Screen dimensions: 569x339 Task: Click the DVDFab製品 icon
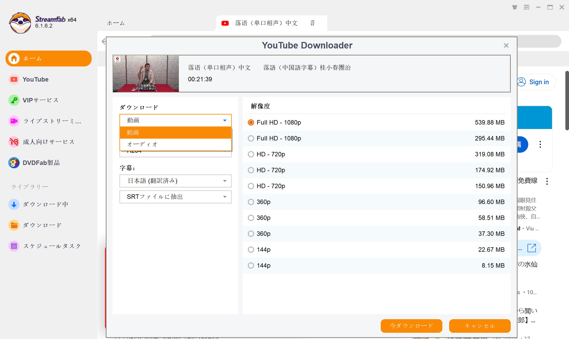[x=14, y=163]
